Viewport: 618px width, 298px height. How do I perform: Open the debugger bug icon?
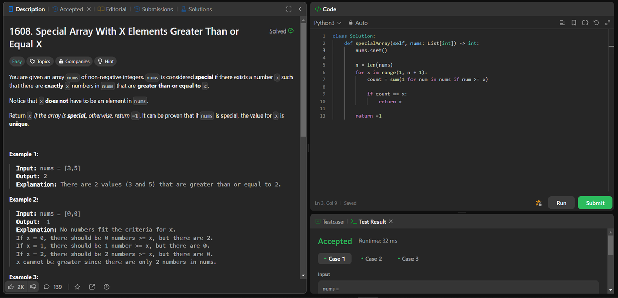point(539,203)
